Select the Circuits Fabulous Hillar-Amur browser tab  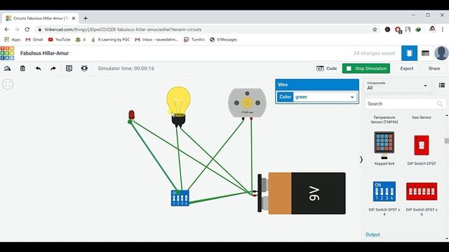(40, 18)
